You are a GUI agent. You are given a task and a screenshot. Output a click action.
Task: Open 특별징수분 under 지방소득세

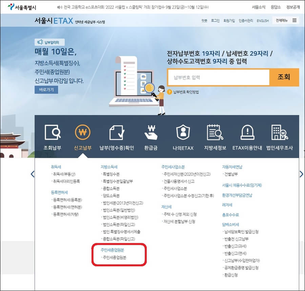click(111, 174)
